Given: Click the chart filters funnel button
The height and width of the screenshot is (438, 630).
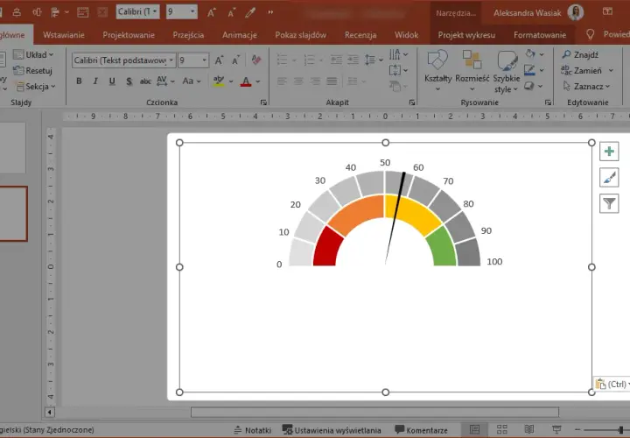Looking at the screenshot, I should point(609,203).
